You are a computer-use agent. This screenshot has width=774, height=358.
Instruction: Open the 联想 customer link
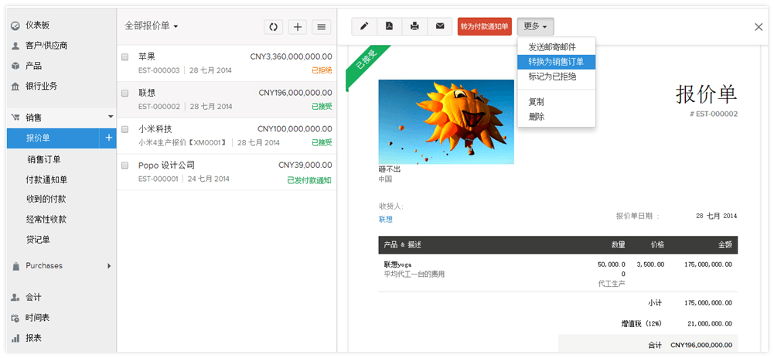(386, 220)
